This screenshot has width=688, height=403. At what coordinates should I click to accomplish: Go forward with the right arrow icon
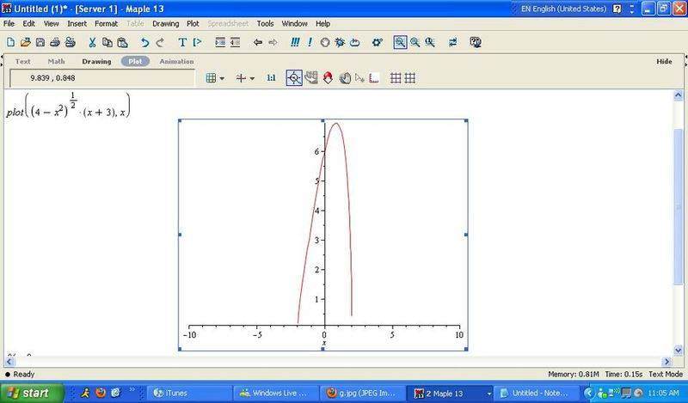[273, 42]
